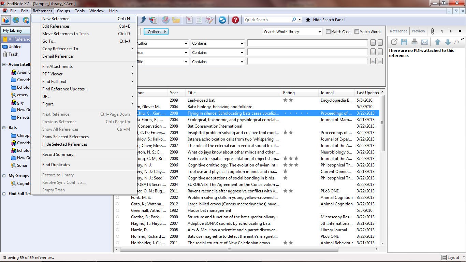This screenshot has height=262, width=466.
Task: Collapse the My Groups group set
Action: tap(4, 176)
